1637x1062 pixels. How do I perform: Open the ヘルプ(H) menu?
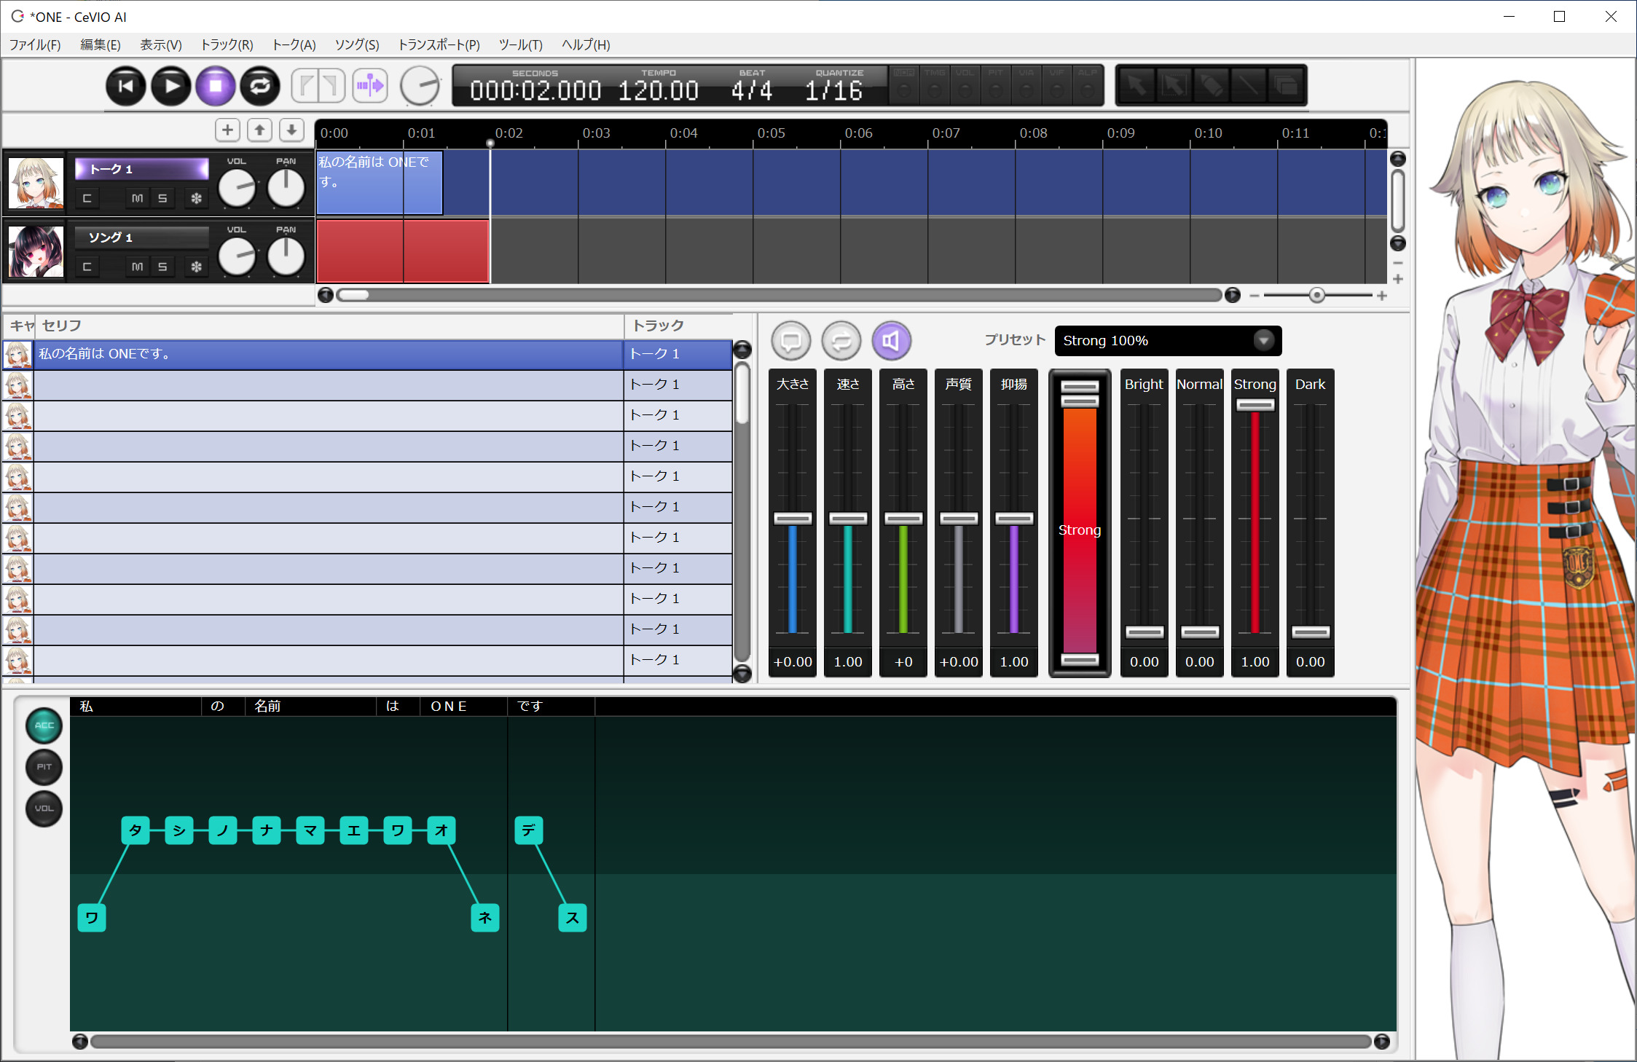(586, 45)
